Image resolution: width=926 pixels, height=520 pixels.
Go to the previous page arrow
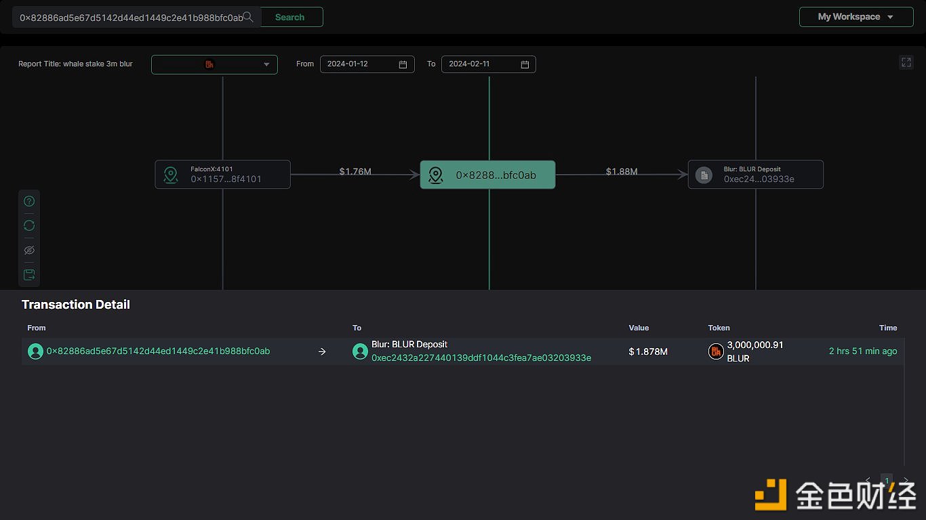pos(868,481)
